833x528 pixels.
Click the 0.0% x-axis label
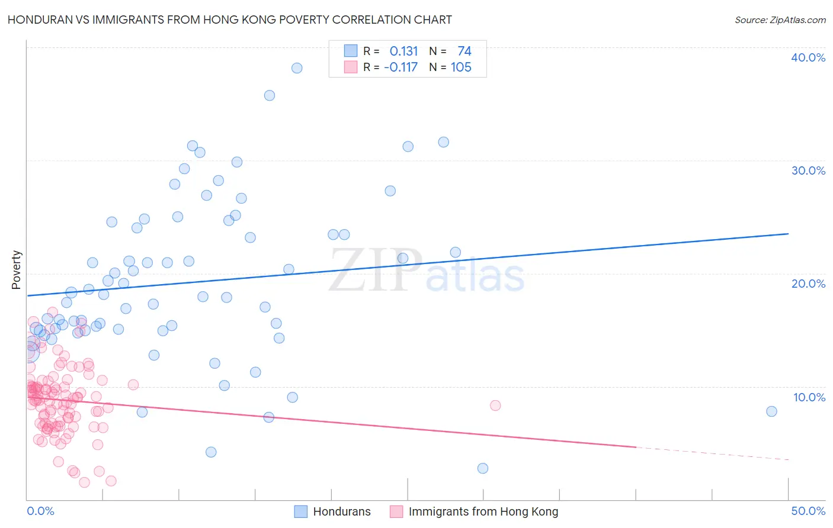point(40,511)
